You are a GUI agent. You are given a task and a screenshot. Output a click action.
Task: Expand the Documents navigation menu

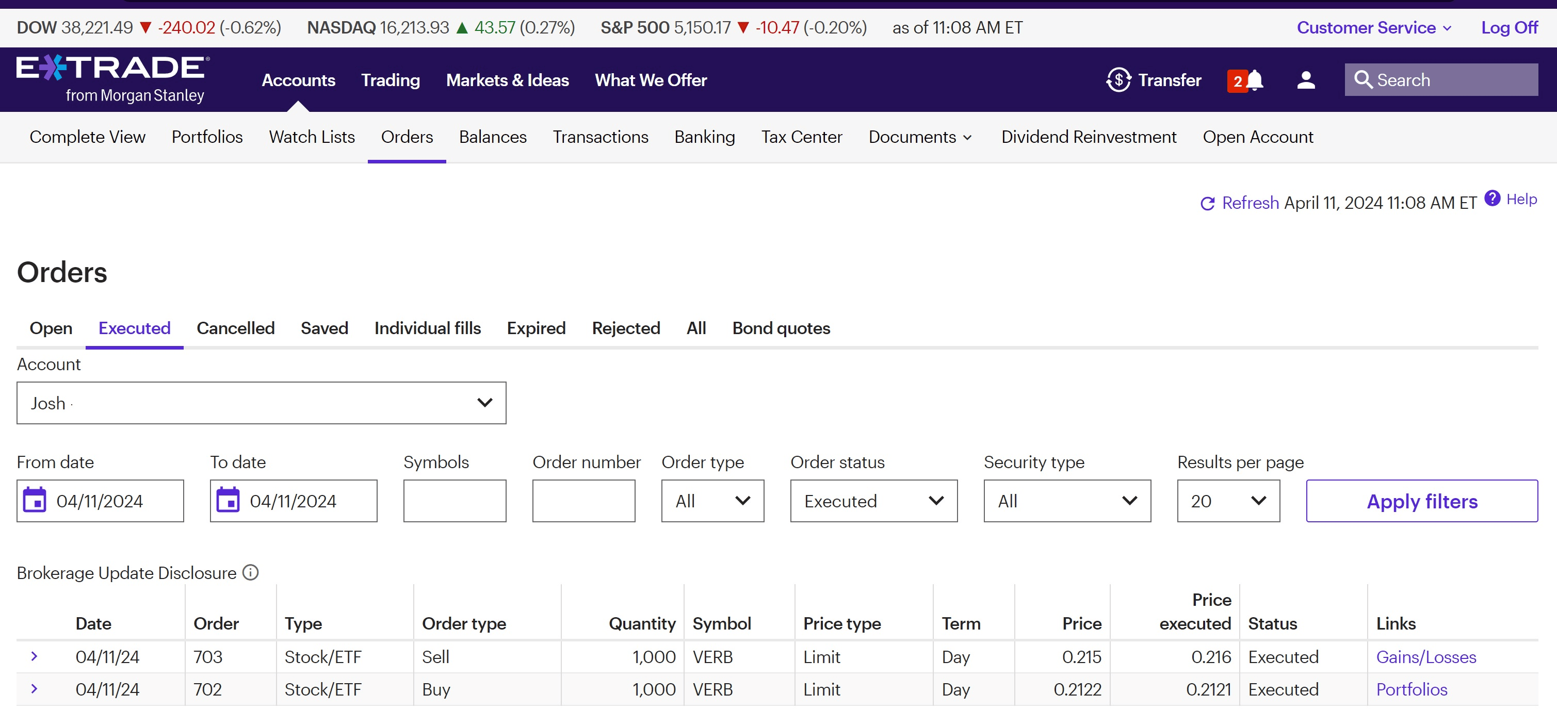coord(919,137)
